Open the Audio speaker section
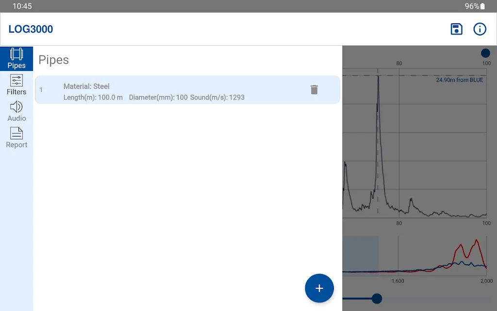 [17, 111]
